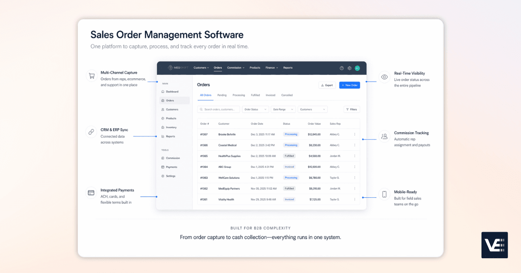
Task: Switch to the Pending orders tab
Action: point(222,95)
